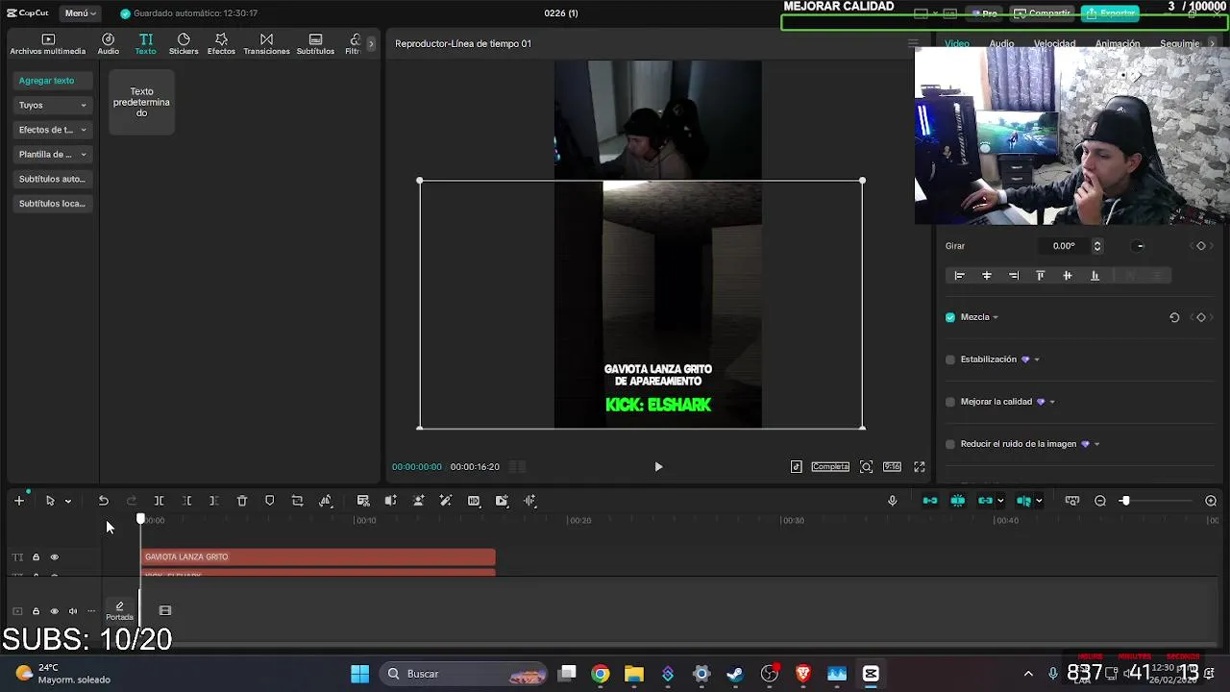Screen dimensions: 1230x692
Task: Enable Reducir el ruido de la imagen
Action: coord(950,444)
